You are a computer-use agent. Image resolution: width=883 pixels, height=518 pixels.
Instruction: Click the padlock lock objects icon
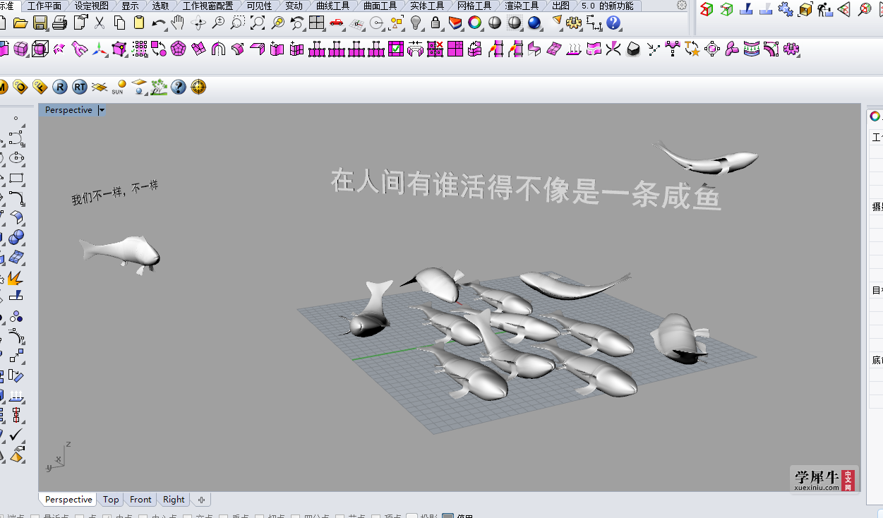click(x=436, y=23)
